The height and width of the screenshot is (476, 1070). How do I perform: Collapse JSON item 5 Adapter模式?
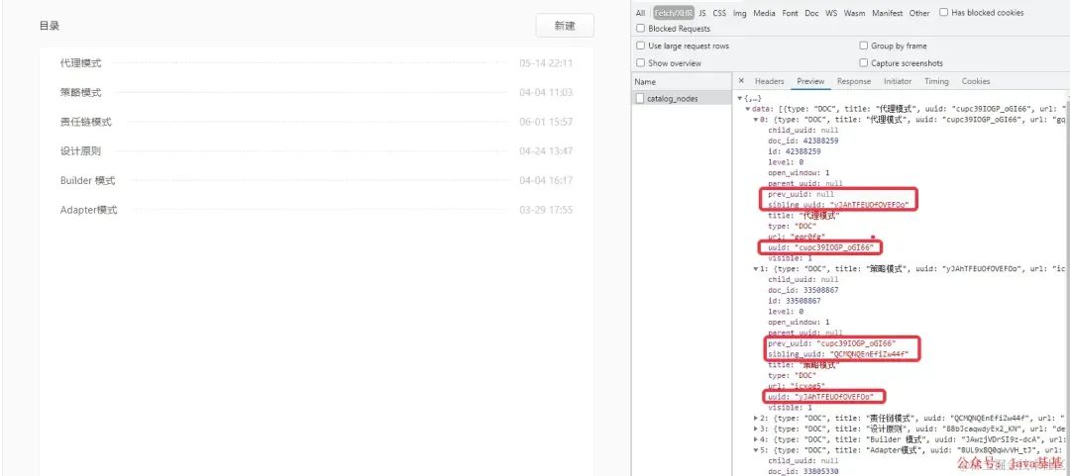click(x=755, y=449)
